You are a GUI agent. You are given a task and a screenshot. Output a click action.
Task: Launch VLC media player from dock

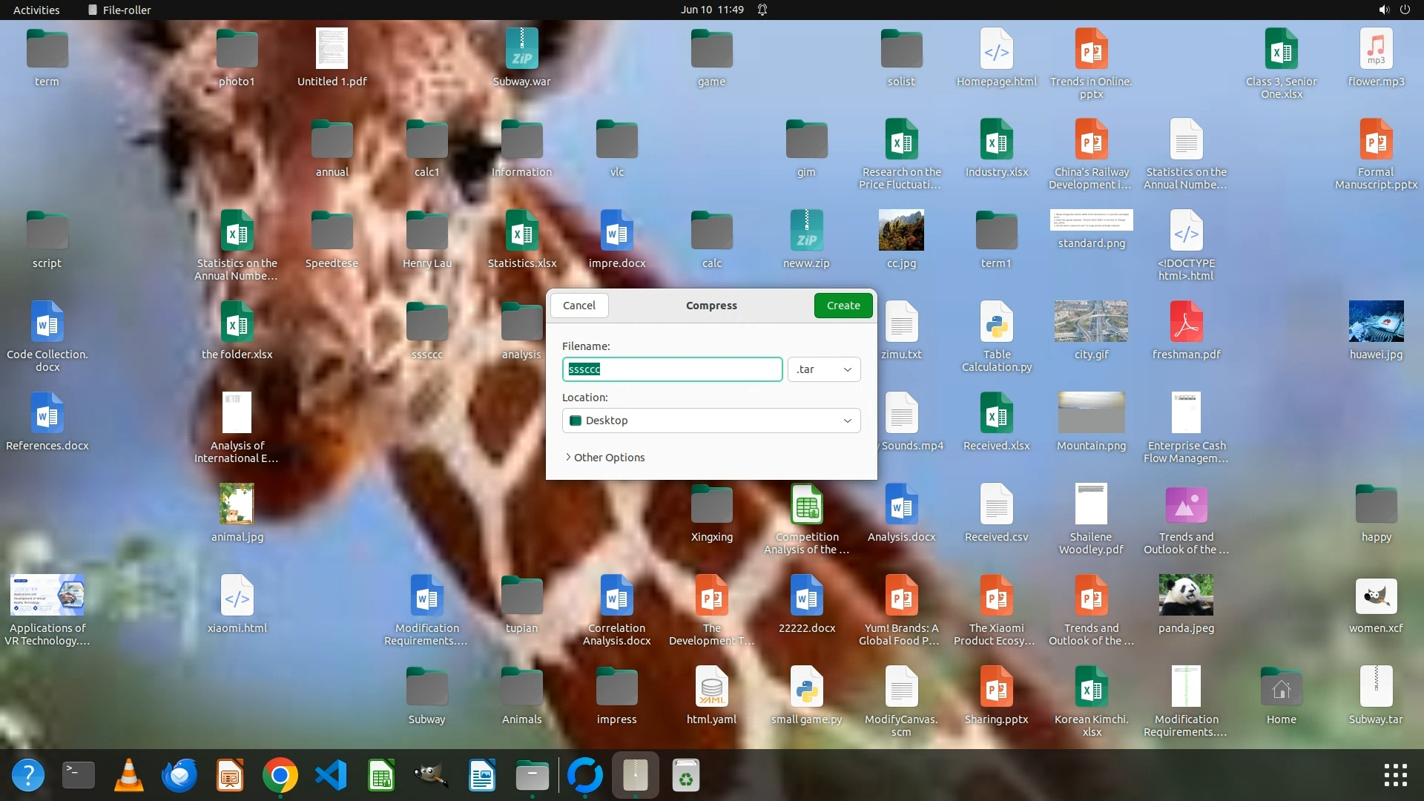point(128,776)
